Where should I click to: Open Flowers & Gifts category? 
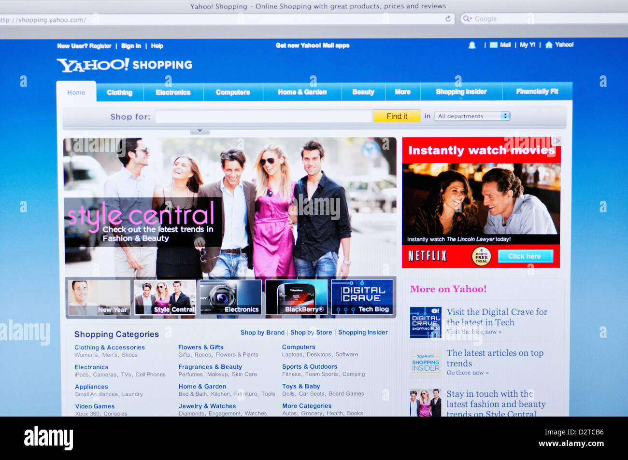point(201,347)
